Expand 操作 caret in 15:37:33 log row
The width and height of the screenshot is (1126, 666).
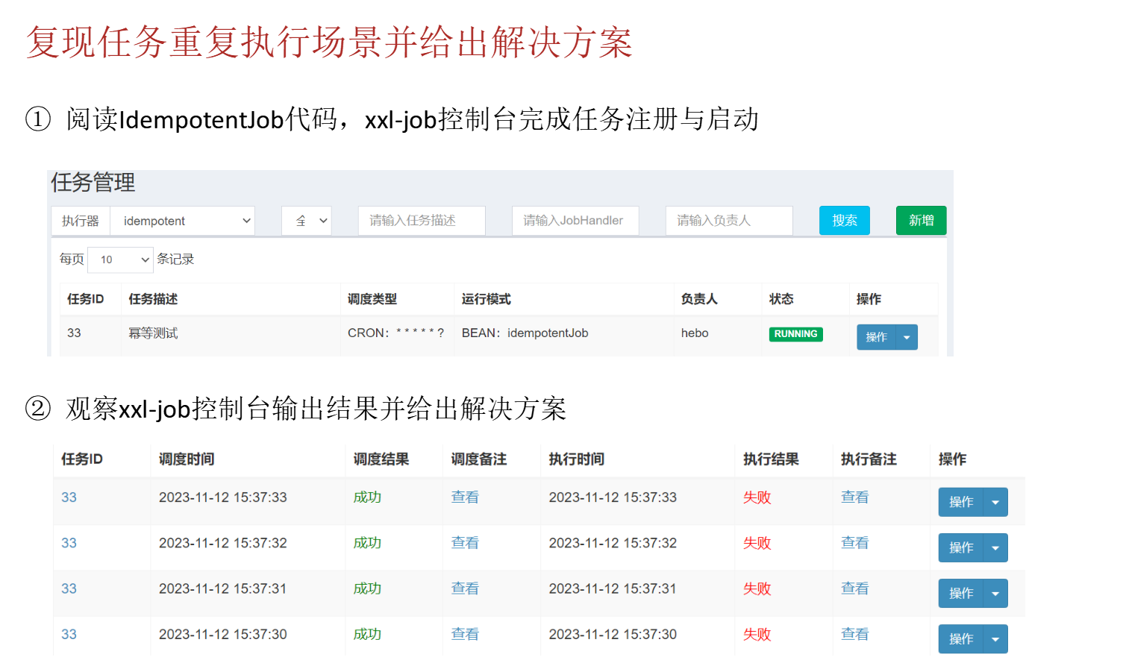pos(995,502)
